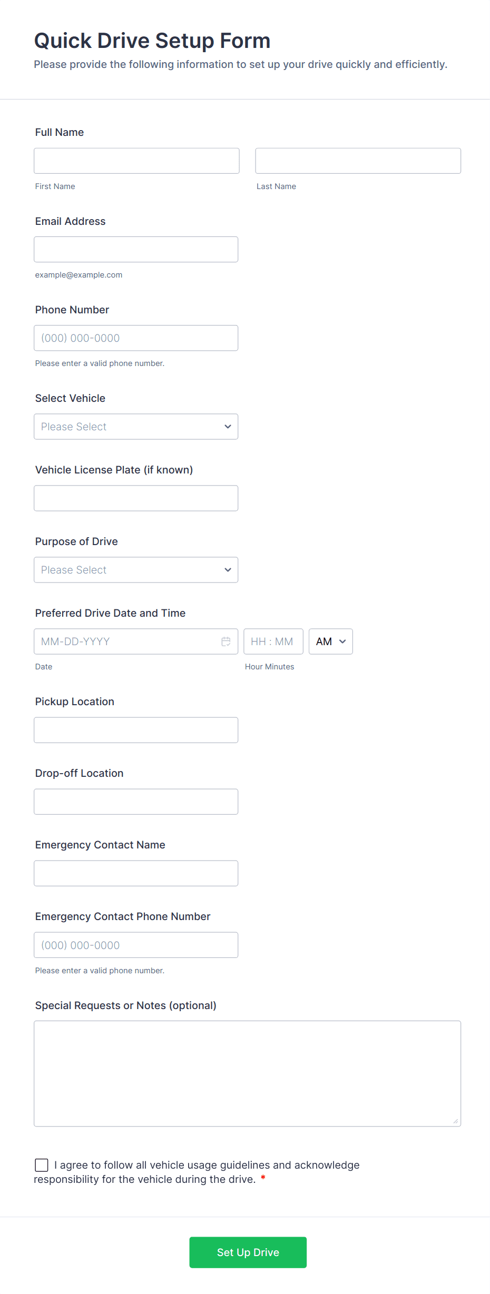Click the Emergency Contact Name input
Screen dimensions: 490x1294
(136, 873)
